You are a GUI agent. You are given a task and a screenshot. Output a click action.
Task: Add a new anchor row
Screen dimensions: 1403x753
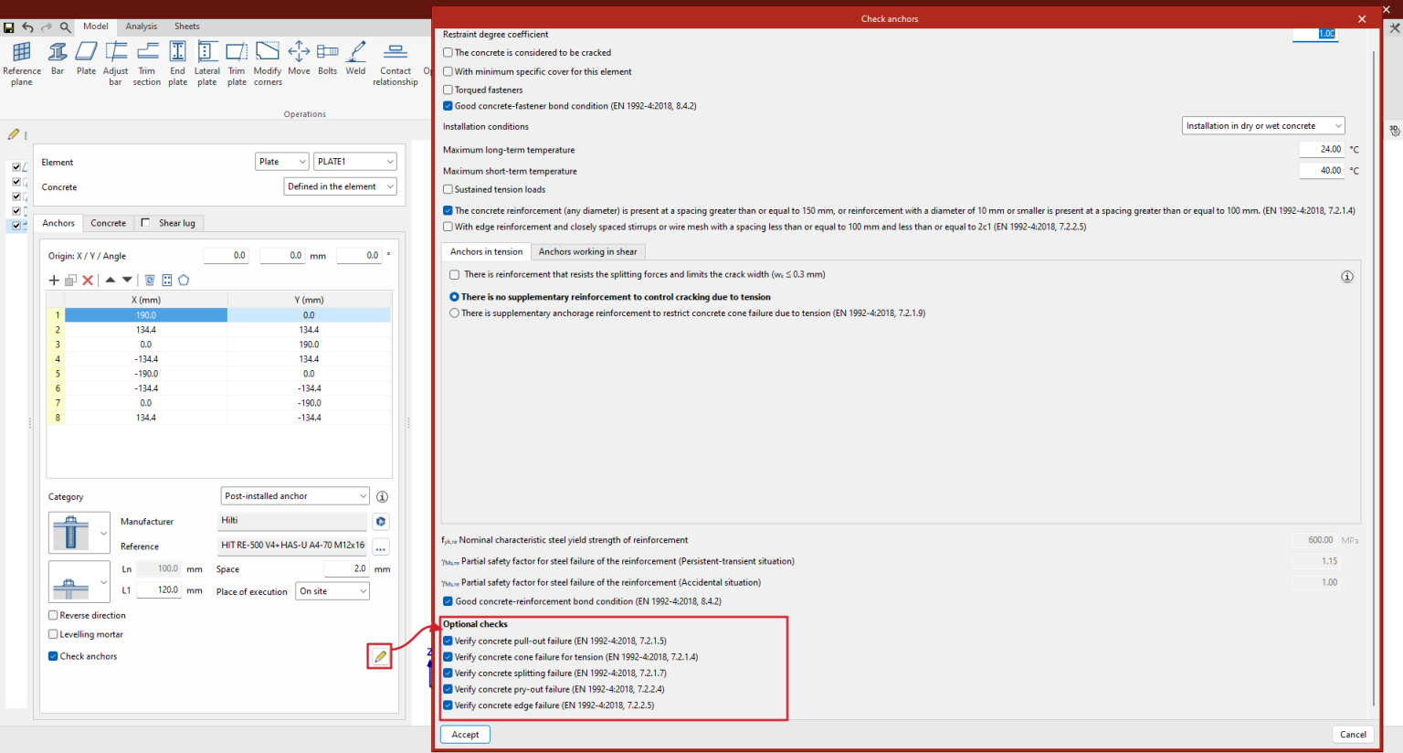point(54,280)
